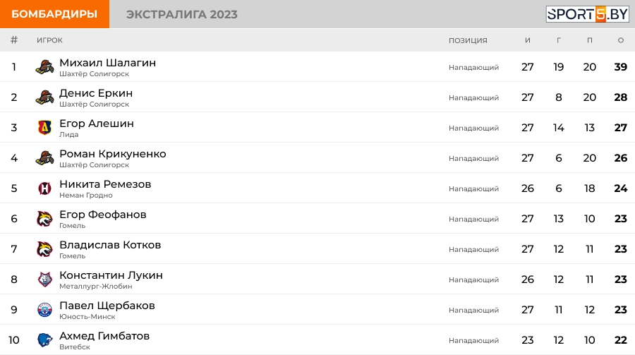Click the Гомель logo beside Егор Феофанов
Screen dimensions: 635x355
pos(44,219)
